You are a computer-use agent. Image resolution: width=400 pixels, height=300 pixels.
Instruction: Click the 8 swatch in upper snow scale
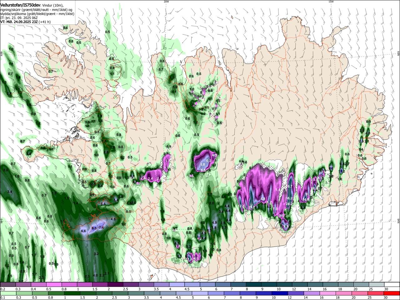click(254, 285)
